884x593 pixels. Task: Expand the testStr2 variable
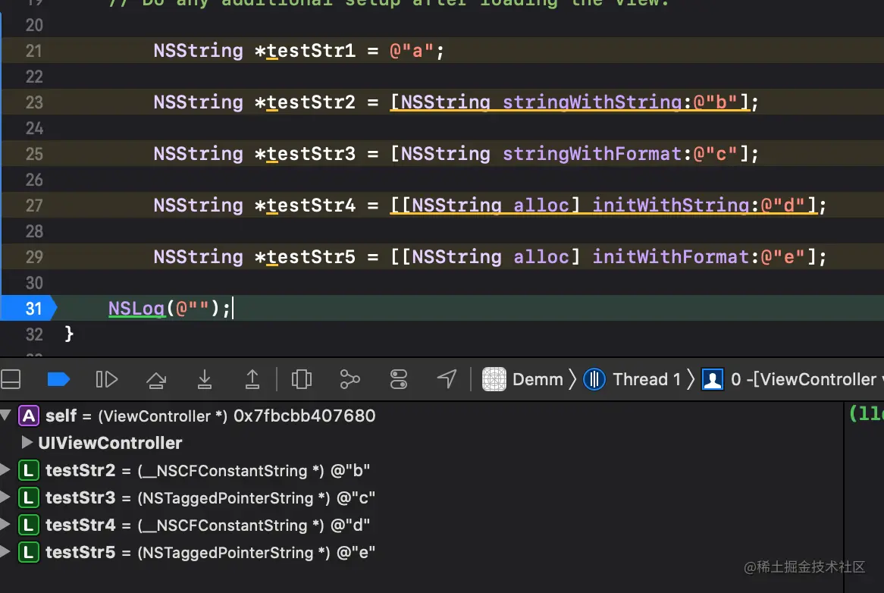point(5,469)
